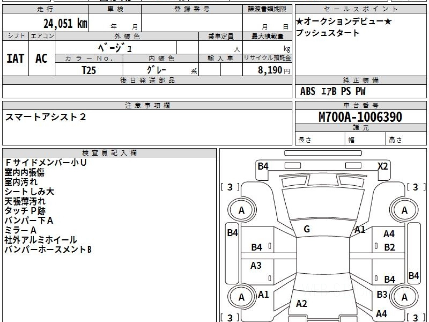Click the 諸元 header
Viewport: 429px width, 322px height.
tap(361, 128)
